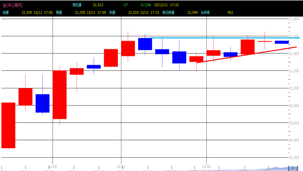The width and height of the screenshot is (303, 171).
Task: Select the 安値 low price label
Action: [x=112, y=13]
